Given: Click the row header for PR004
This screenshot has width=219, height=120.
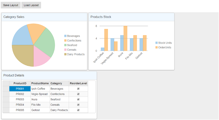Looking at the screenshot, I should coord(6,105).
